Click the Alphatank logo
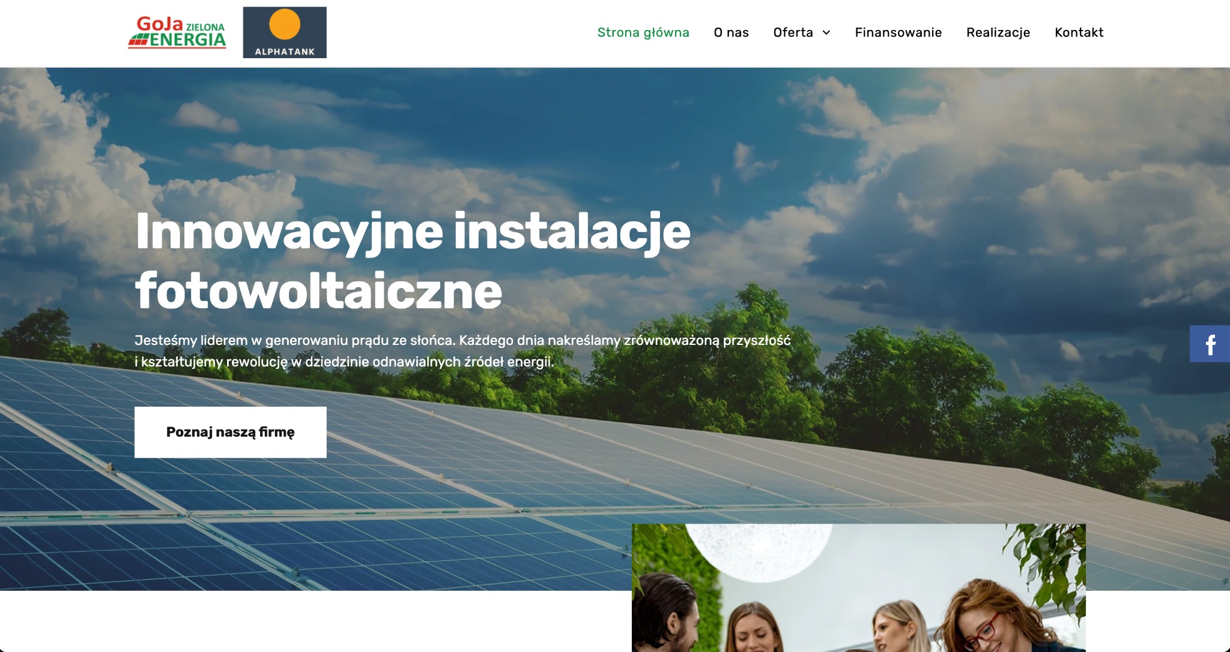The width and height of the screenshot is (1230, 652). pos(285,32)
